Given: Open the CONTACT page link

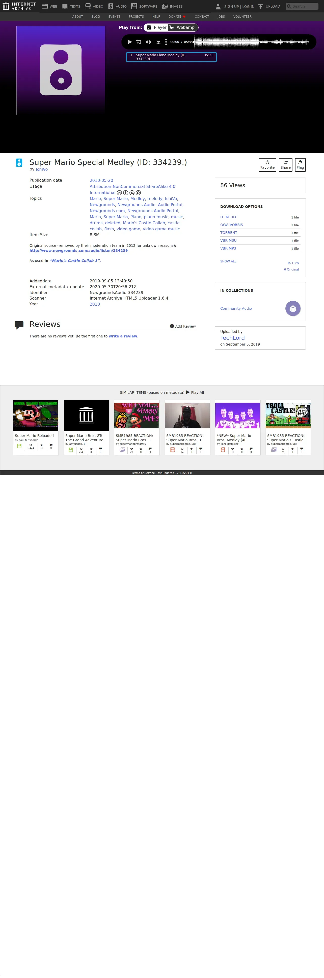Looking at the screenshot, I should (x=202, y=17).
